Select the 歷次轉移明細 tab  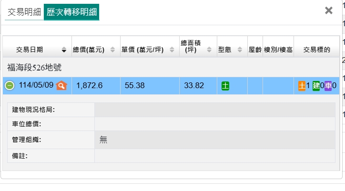[x=71, y=12]
